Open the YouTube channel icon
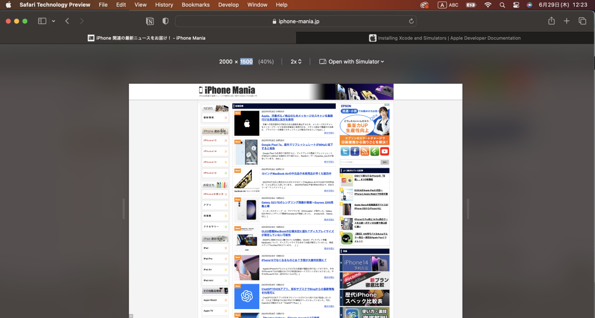The height and width of the screenshot is (318, 595). coord(385,151)
